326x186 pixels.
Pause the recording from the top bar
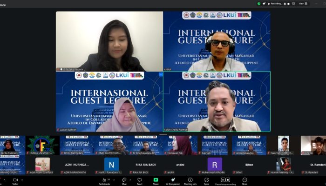pyautogui.click(x=285, y=4)
